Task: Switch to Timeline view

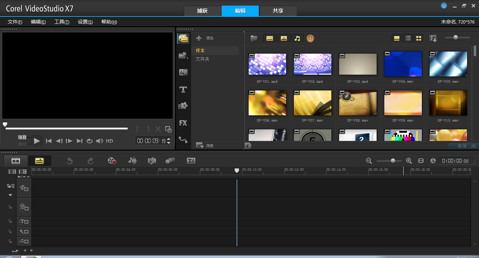Action: tap(39, 161)
